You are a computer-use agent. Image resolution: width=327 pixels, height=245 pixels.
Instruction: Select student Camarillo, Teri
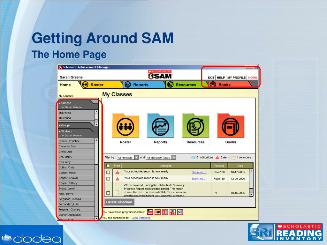76,146
